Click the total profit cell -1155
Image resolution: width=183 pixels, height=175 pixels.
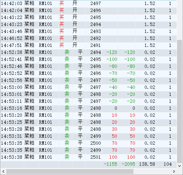click(x=110, y=164)
